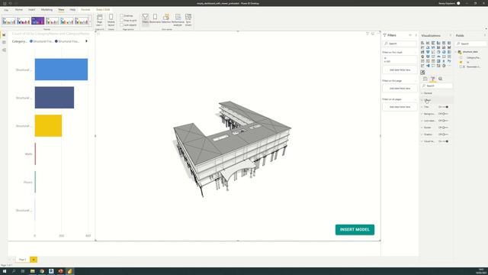Screen dimensions: 488x275
Task: Switch to the Help ribbon tab
Action: point(72,10)
